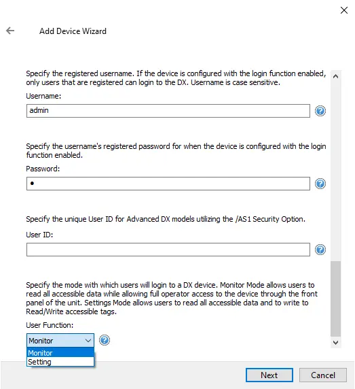Open help for the User ID field
The height and width of the screenshot is (389, 355).
click(x=320, y=250)
